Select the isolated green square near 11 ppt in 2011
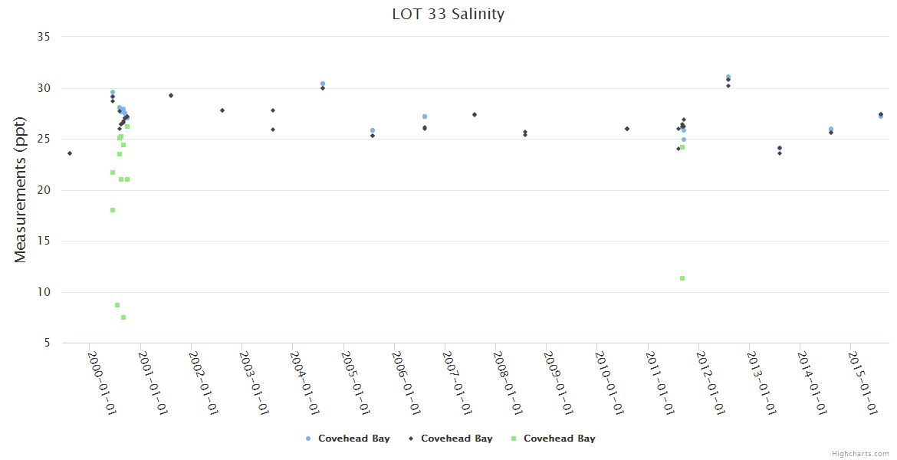 point(682,278)
